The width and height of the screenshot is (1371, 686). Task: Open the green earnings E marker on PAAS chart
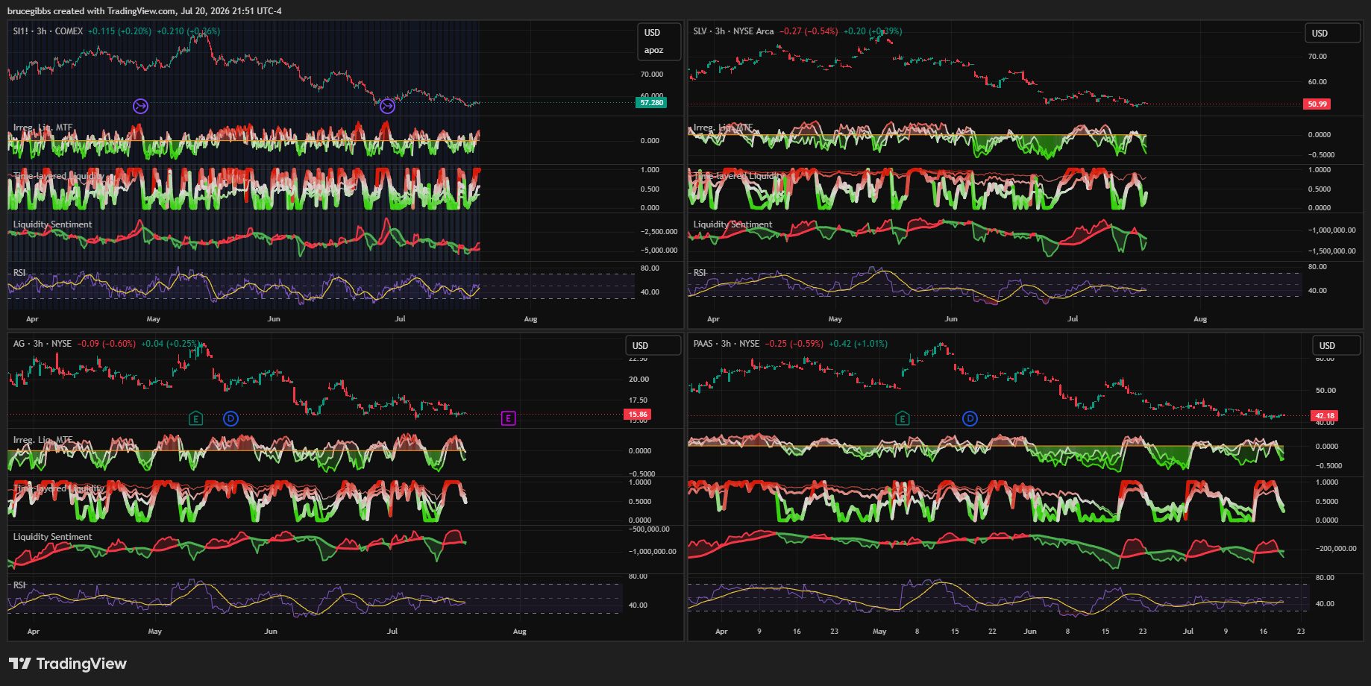[902, 418]
